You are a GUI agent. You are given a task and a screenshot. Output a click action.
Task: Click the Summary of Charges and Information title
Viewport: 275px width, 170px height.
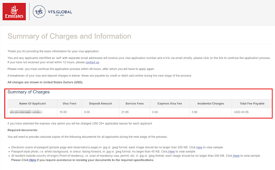coord(69,36)
